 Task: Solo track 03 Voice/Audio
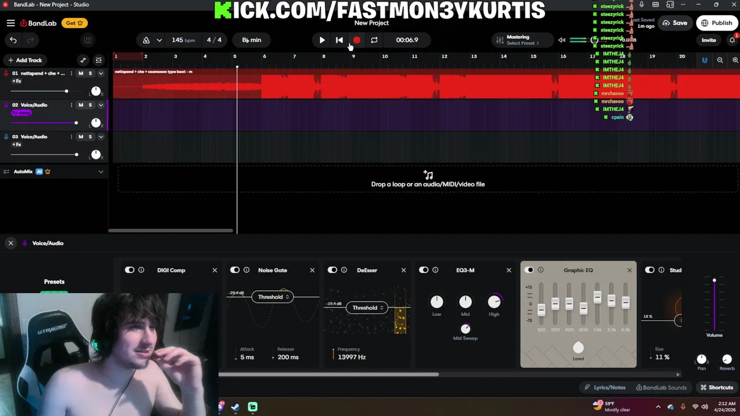tap(90, 137)
